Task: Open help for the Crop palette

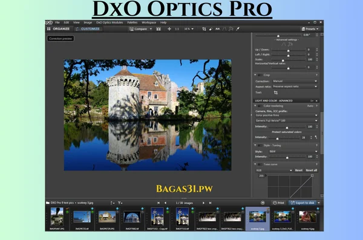Action: [x=316, y=75]
